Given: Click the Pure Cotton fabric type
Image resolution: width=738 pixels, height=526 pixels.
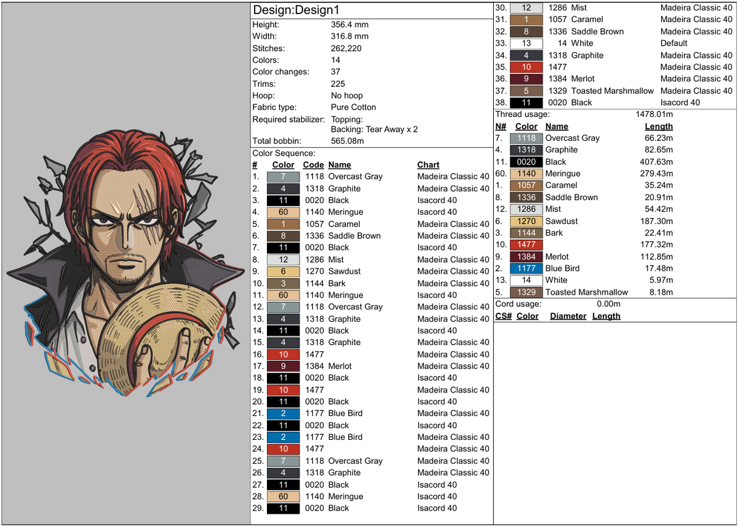Looking at the screenshot, I should 354,107.
